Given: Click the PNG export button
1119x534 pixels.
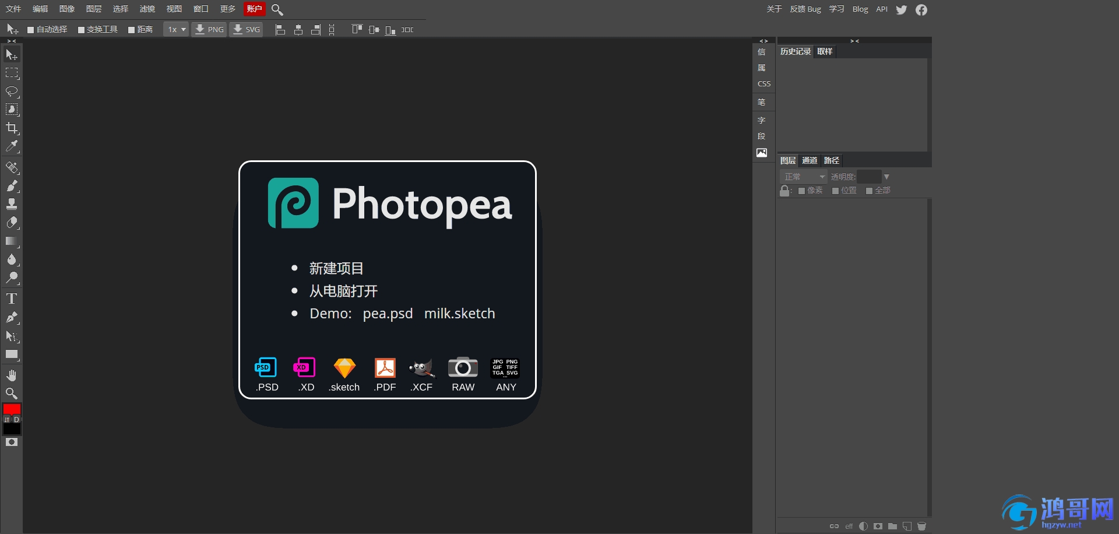Looking at the screenshot, I should 209,29.
